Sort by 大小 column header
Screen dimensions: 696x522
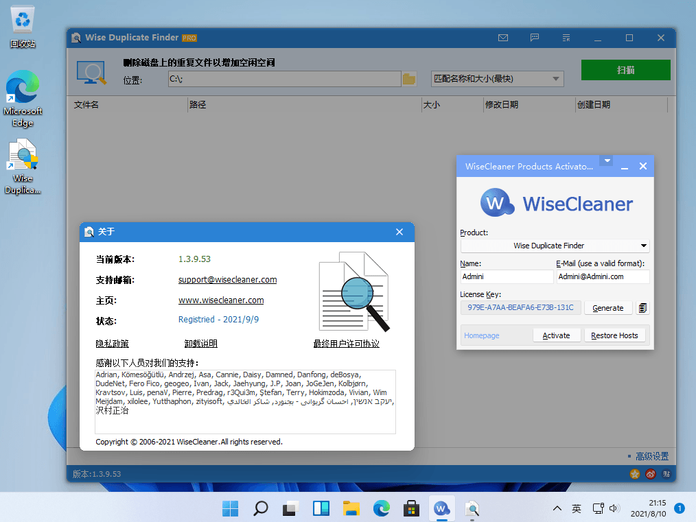coord(431,105)
